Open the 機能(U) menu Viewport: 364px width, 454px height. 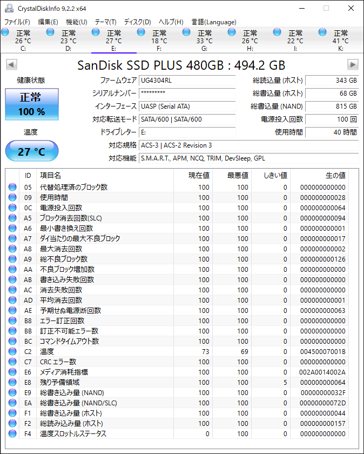tap(77, 22)
